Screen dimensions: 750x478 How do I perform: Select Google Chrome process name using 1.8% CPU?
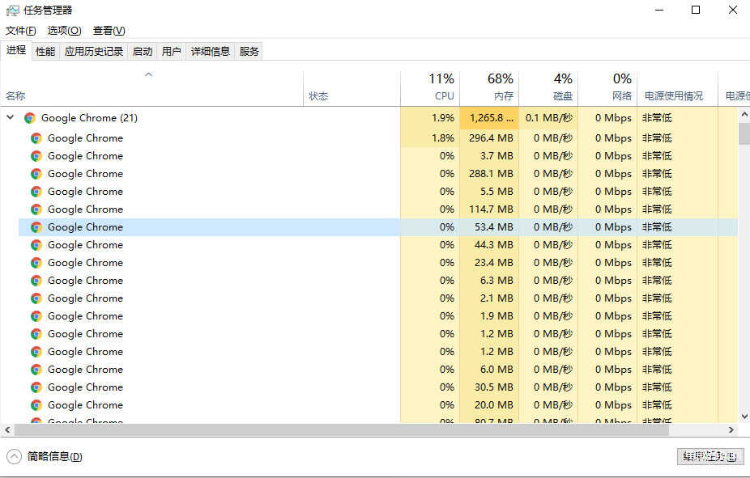tap(85, 138)
